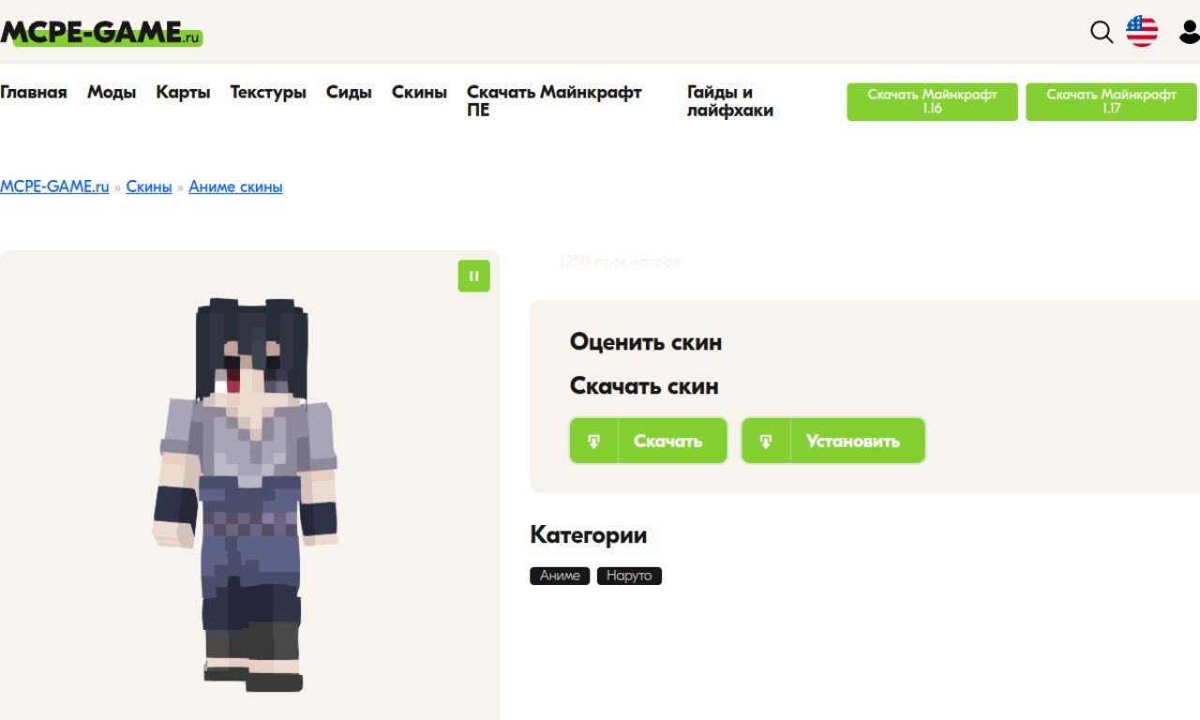The width and height of the screenshot is (1200, 720).
Task: Open the user account icon
Action: (x=1189, y=32)
